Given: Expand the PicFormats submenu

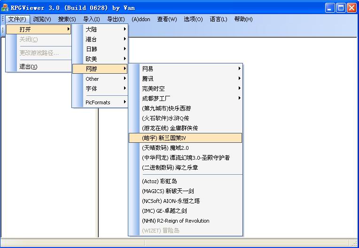Looking at the screenshot, I should [100, 102].
